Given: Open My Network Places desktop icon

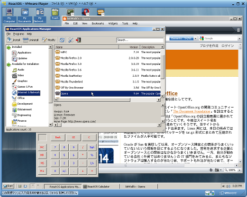Looking at the screenshot, I should 40,15.
